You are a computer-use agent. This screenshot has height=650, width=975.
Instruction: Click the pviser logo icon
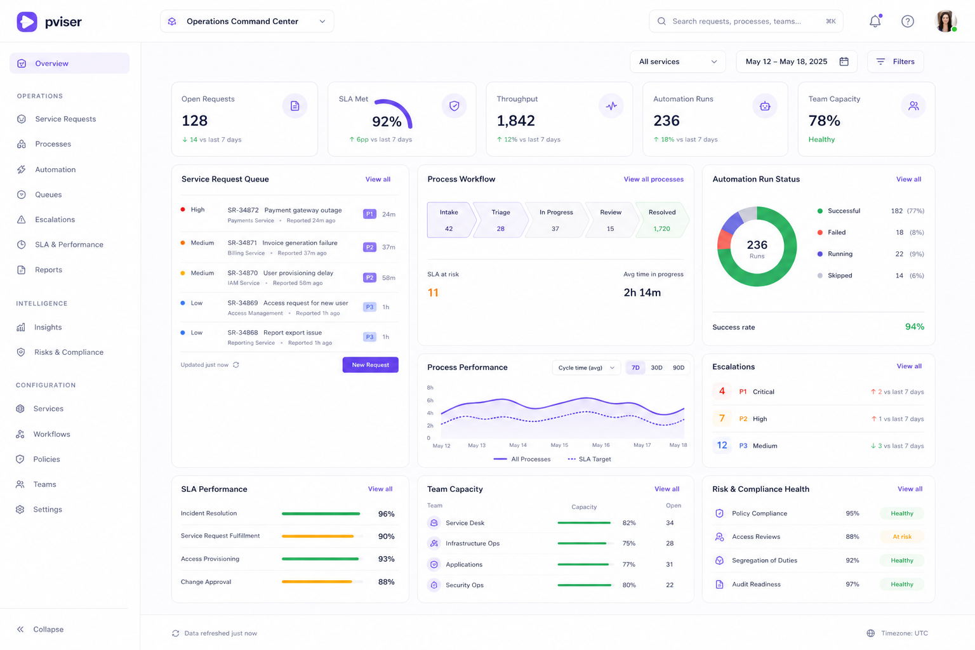tap(27, 22)
